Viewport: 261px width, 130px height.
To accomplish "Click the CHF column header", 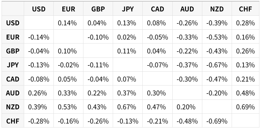I will click(x=245, y=9).
